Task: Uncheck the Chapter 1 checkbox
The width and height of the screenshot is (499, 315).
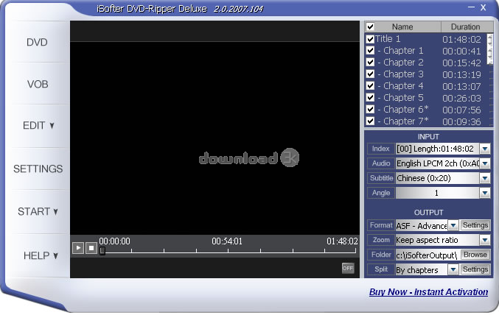Action: pyautogui.click(x=370, y=51)
